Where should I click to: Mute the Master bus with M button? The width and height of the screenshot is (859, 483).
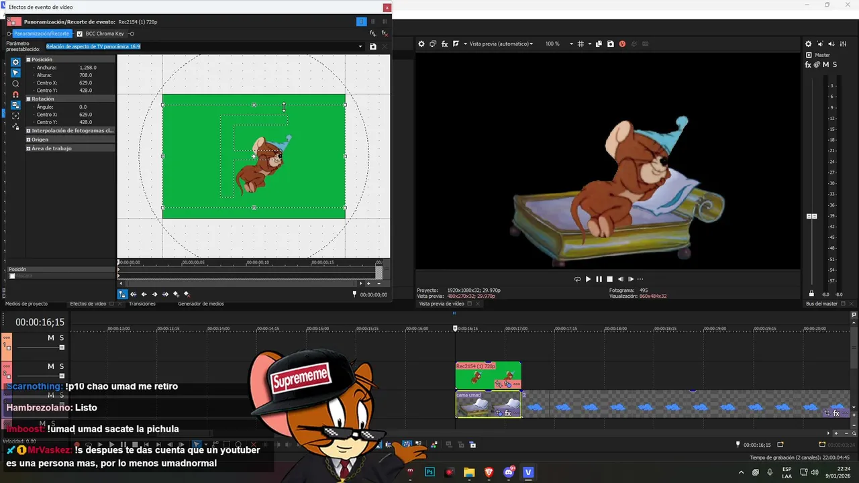click(x=825, y=64)
